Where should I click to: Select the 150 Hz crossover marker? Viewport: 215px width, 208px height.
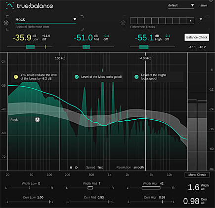[60, 58]
